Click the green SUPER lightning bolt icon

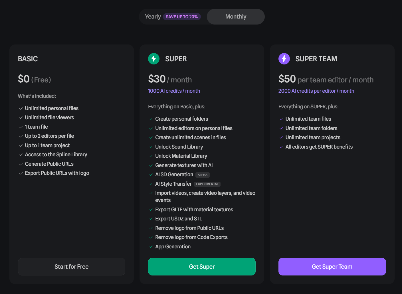tap(153, 59)
